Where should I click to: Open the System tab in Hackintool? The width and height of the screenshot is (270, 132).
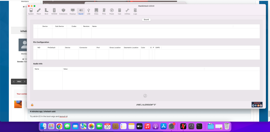click(x=31, y=11)
